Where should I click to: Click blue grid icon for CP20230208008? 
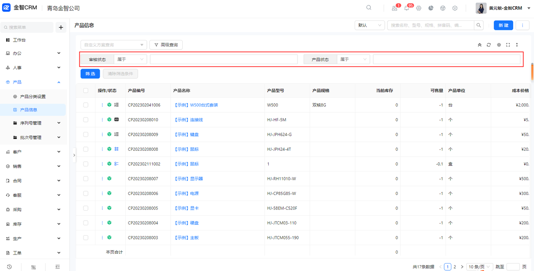point(116,149)
